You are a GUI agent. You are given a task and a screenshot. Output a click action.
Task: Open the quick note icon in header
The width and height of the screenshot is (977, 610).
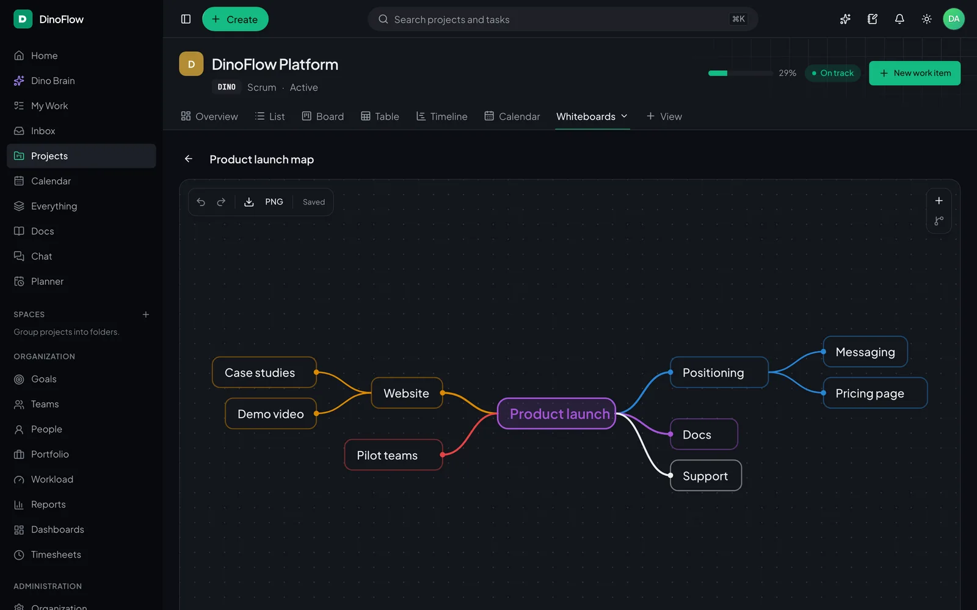pyautogui.click(x=872, y=19)
